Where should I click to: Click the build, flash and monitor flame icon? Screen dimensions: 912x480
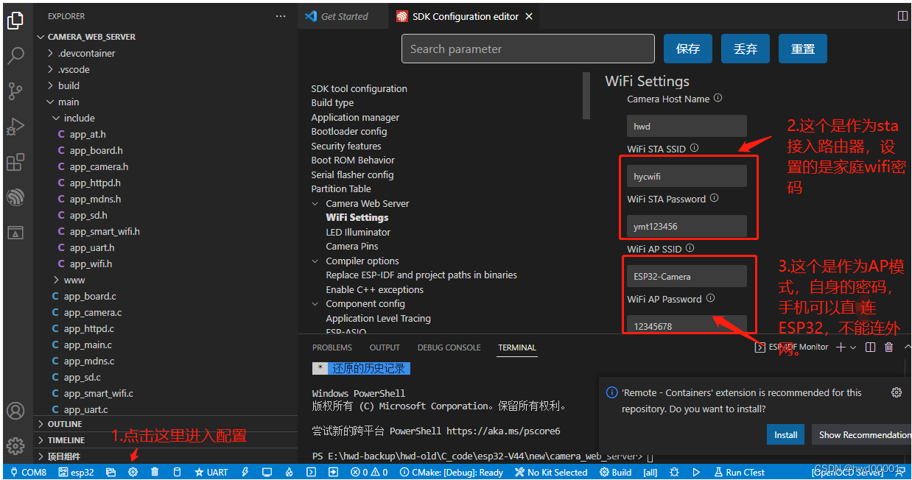(x=290, y=473)
